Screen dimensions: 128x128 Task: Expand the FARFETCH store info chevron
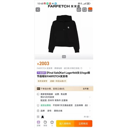[90, 68]
